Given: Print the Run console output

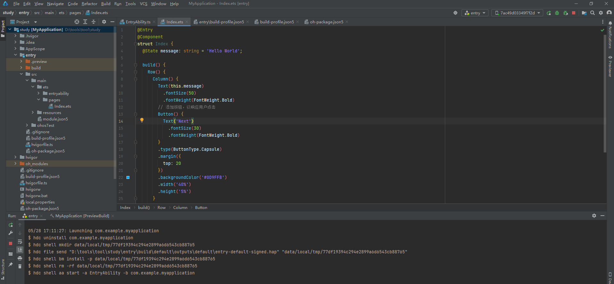Looking at the screenshot, I should [x=20, y=258].
